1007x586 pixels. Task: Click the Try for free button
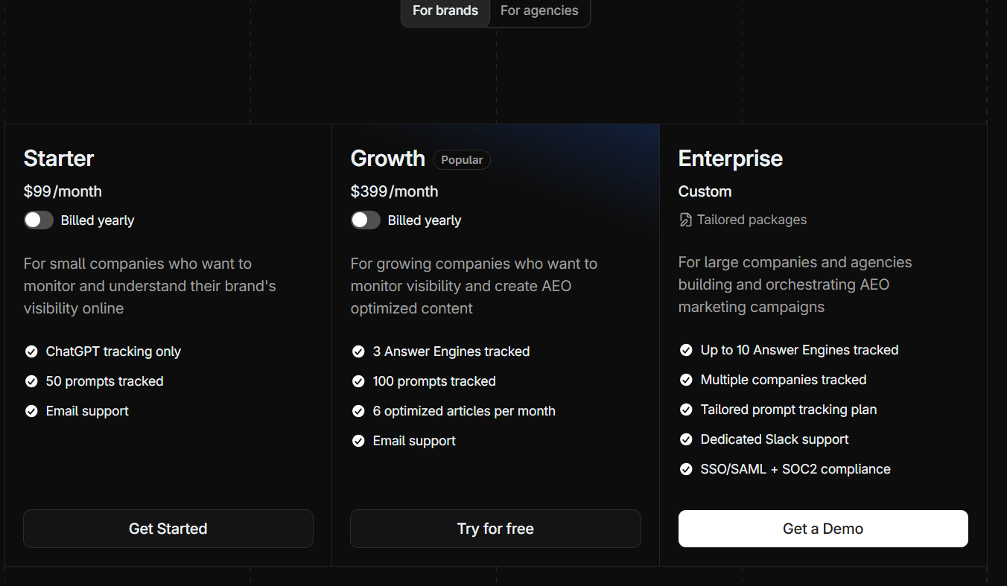[495, 529]
